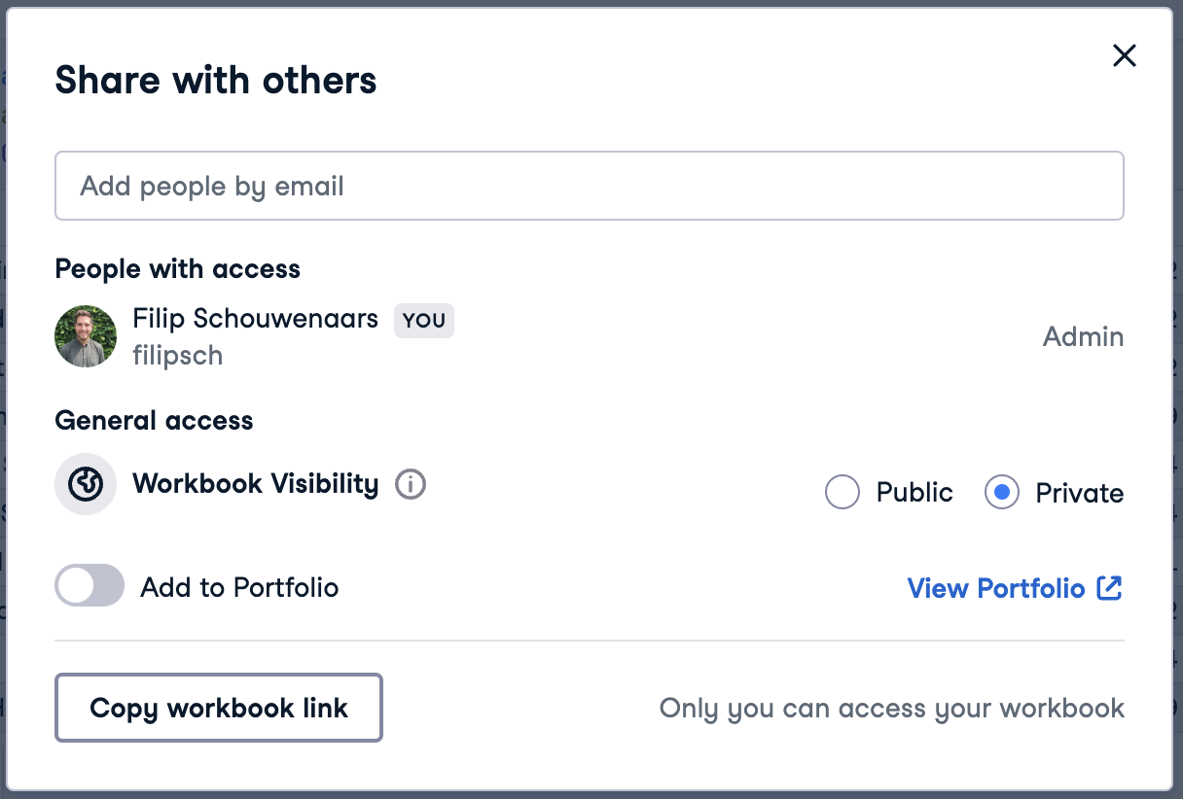This screenshot has height=799, width=1183.
Task: Click the Workbook Visibility label text
Action: (x=255, y=483)
